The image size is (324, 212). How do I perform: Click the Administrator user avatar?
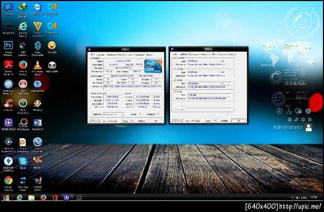tap(308, 128)
